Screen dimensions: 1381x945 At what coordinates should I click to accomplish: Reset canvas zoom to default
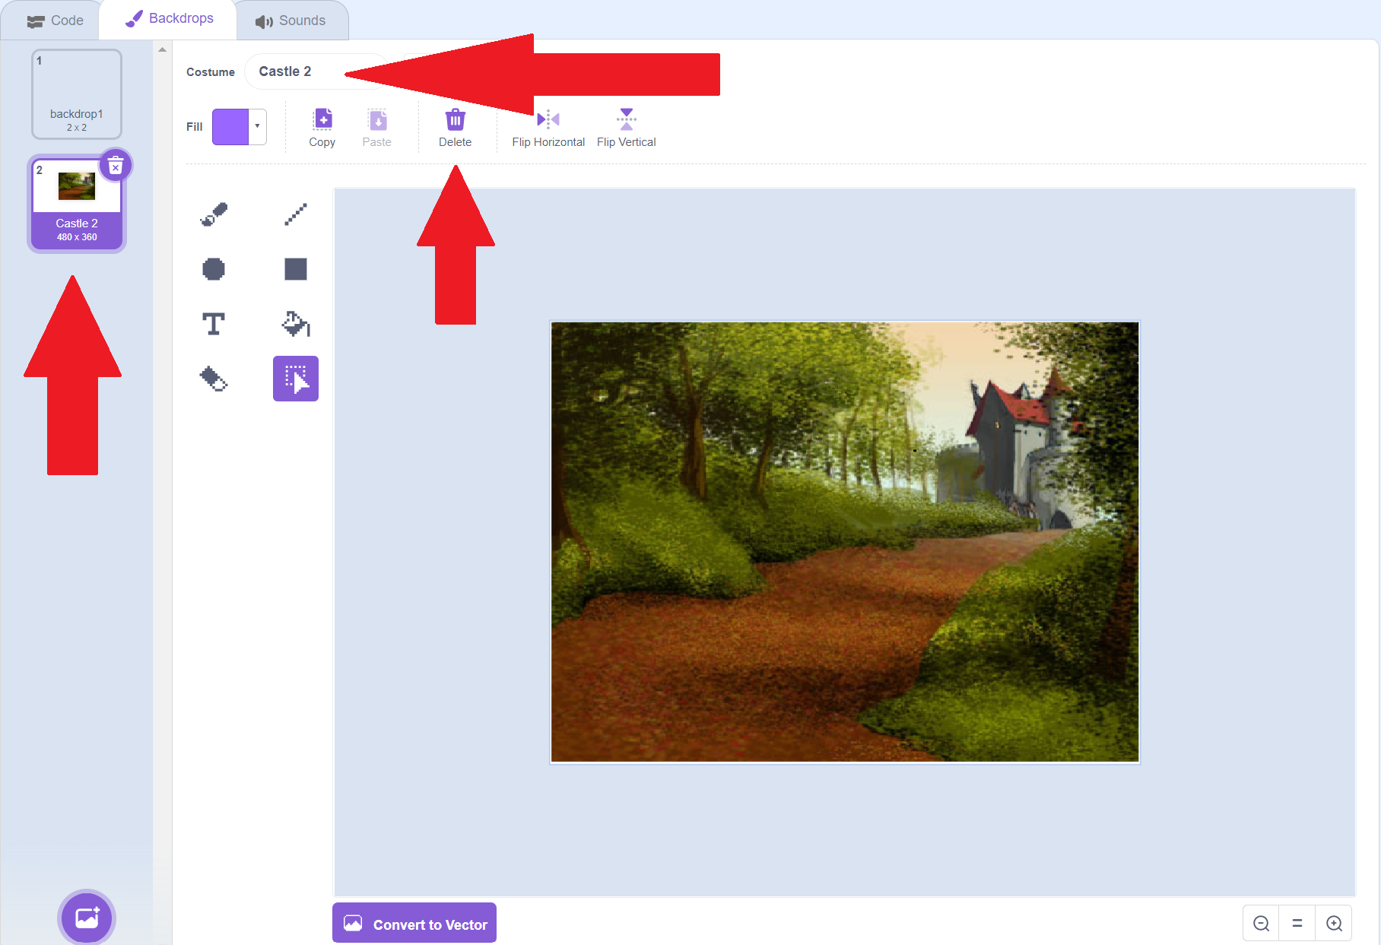(x=1297, y=923)
